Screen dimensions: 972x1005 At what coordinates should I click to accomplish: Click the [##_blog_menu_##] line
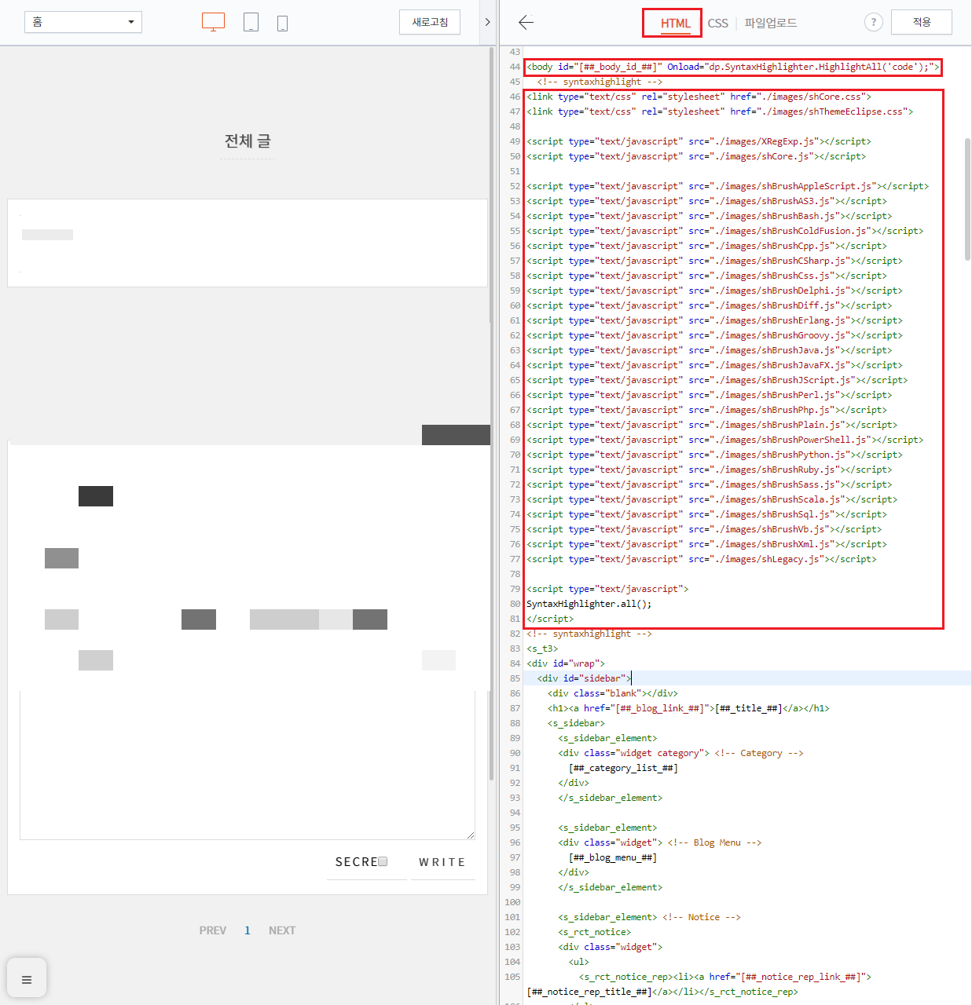(613, 857)
